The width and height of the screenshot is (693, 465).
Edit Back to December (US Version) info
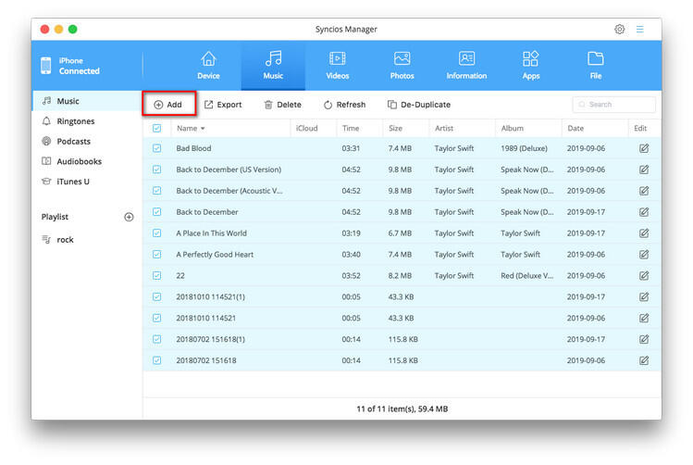tap(644, 170)
